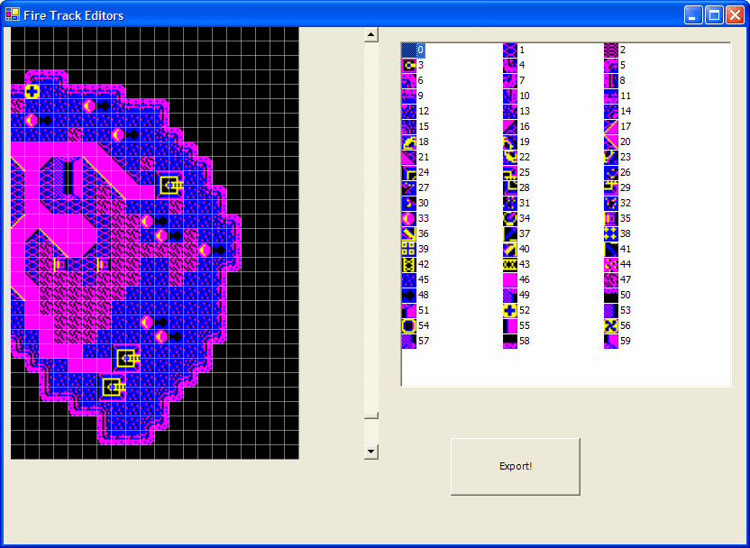
Task: Choose the tile icon labeled 23
Action: tap(611, 157)
